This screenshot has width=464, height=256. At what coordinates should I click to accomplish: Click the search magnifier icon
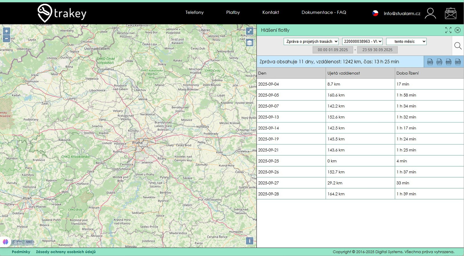(458, 46)
